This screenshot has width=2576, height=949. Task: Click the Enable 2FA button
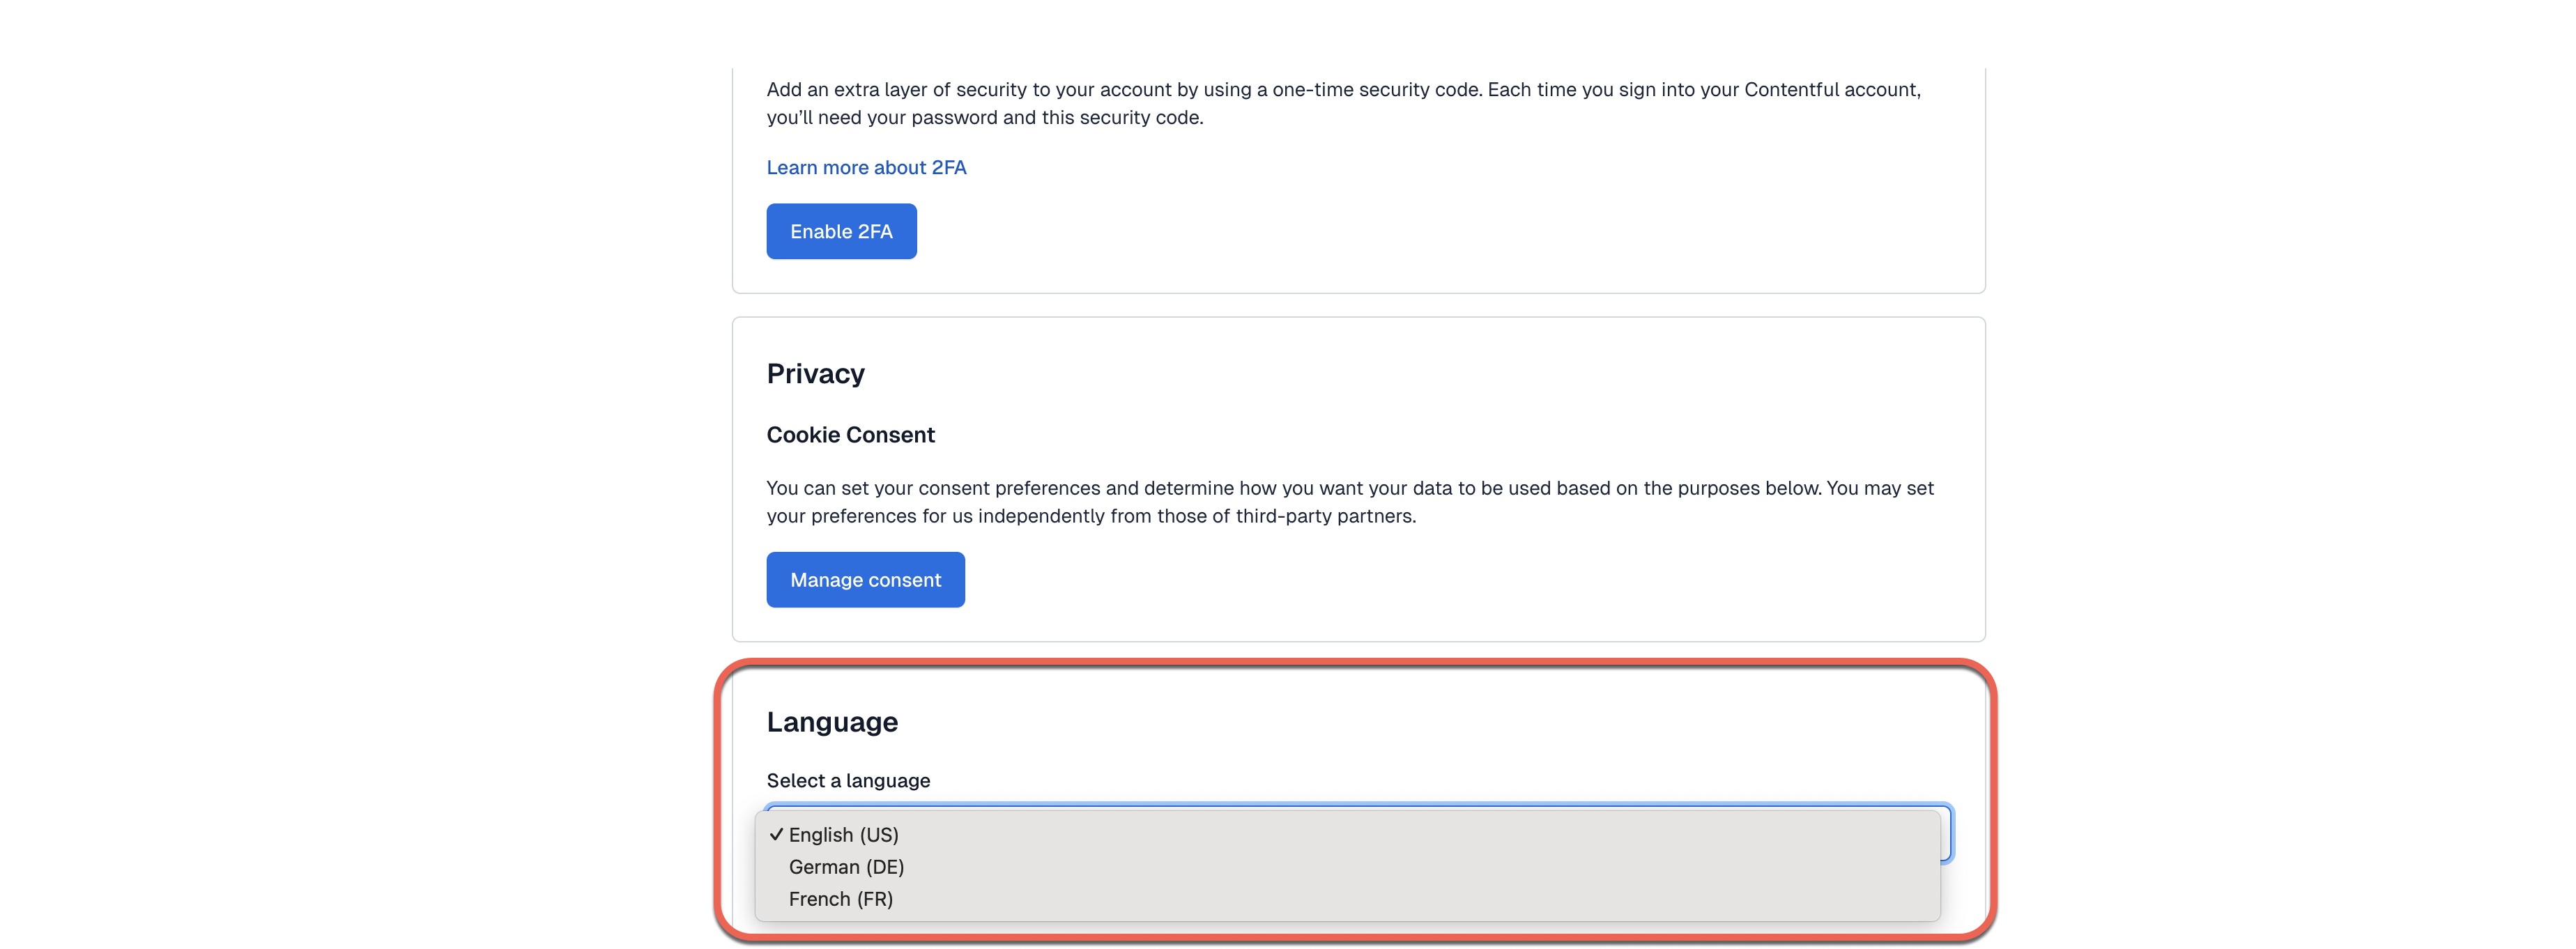[x=841, y=231]
